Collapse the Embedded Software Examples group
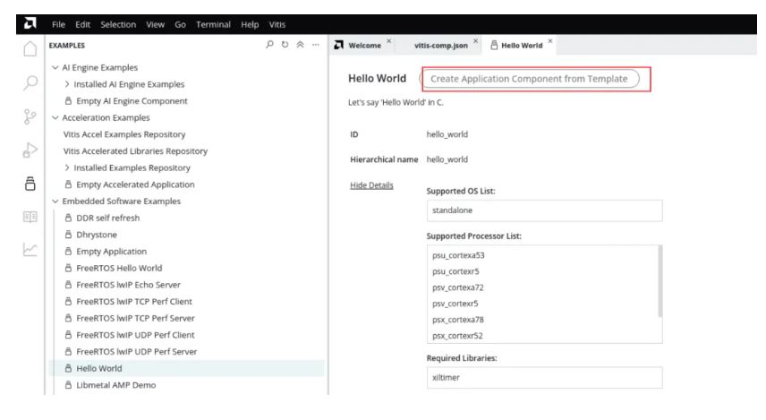This screenshot has width=766, height=420. (x=55, y=201)
